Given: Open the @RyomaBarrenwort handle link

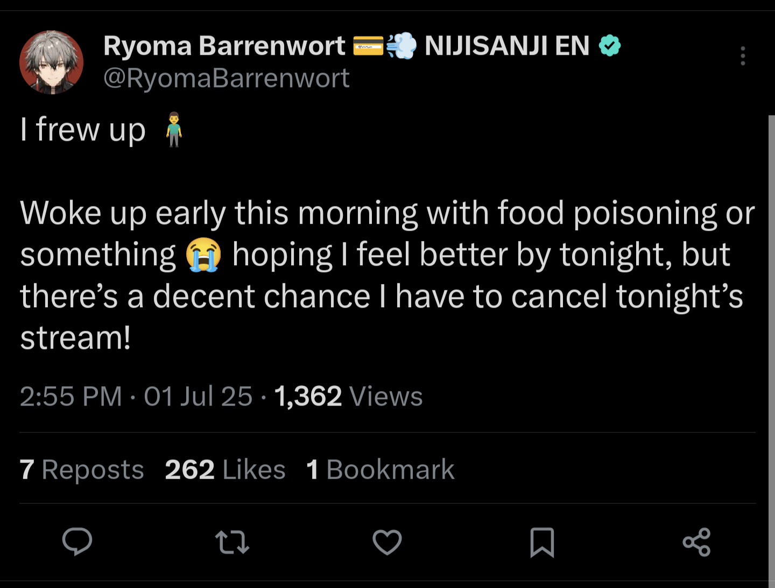Looking at the screenshot, I should pyautogui.click(x=227, y=79).
